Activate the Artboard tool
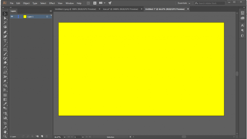The image size is (247, 139). [x=5, y=123]
